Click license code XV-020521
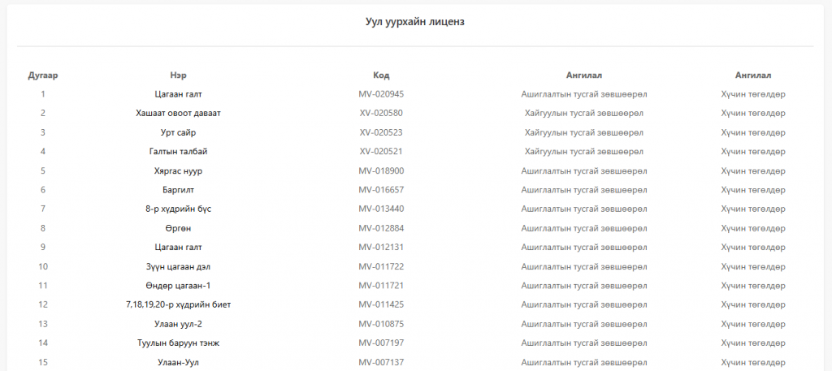 pos(381,151)
